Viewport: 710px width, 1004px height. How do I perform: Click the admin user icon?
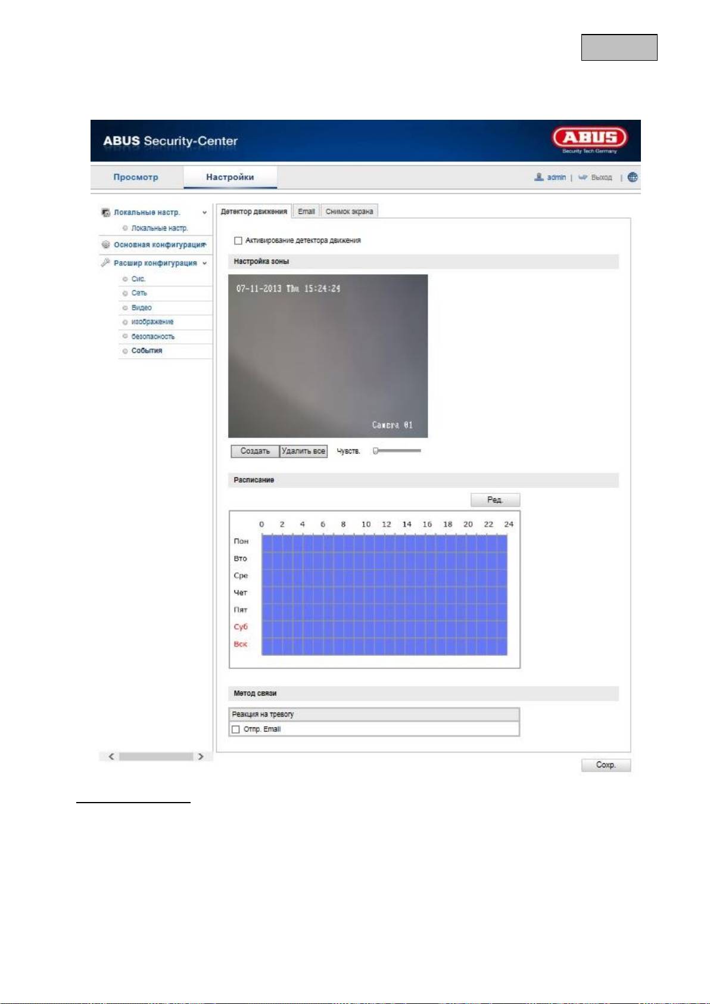click(538, 177)
